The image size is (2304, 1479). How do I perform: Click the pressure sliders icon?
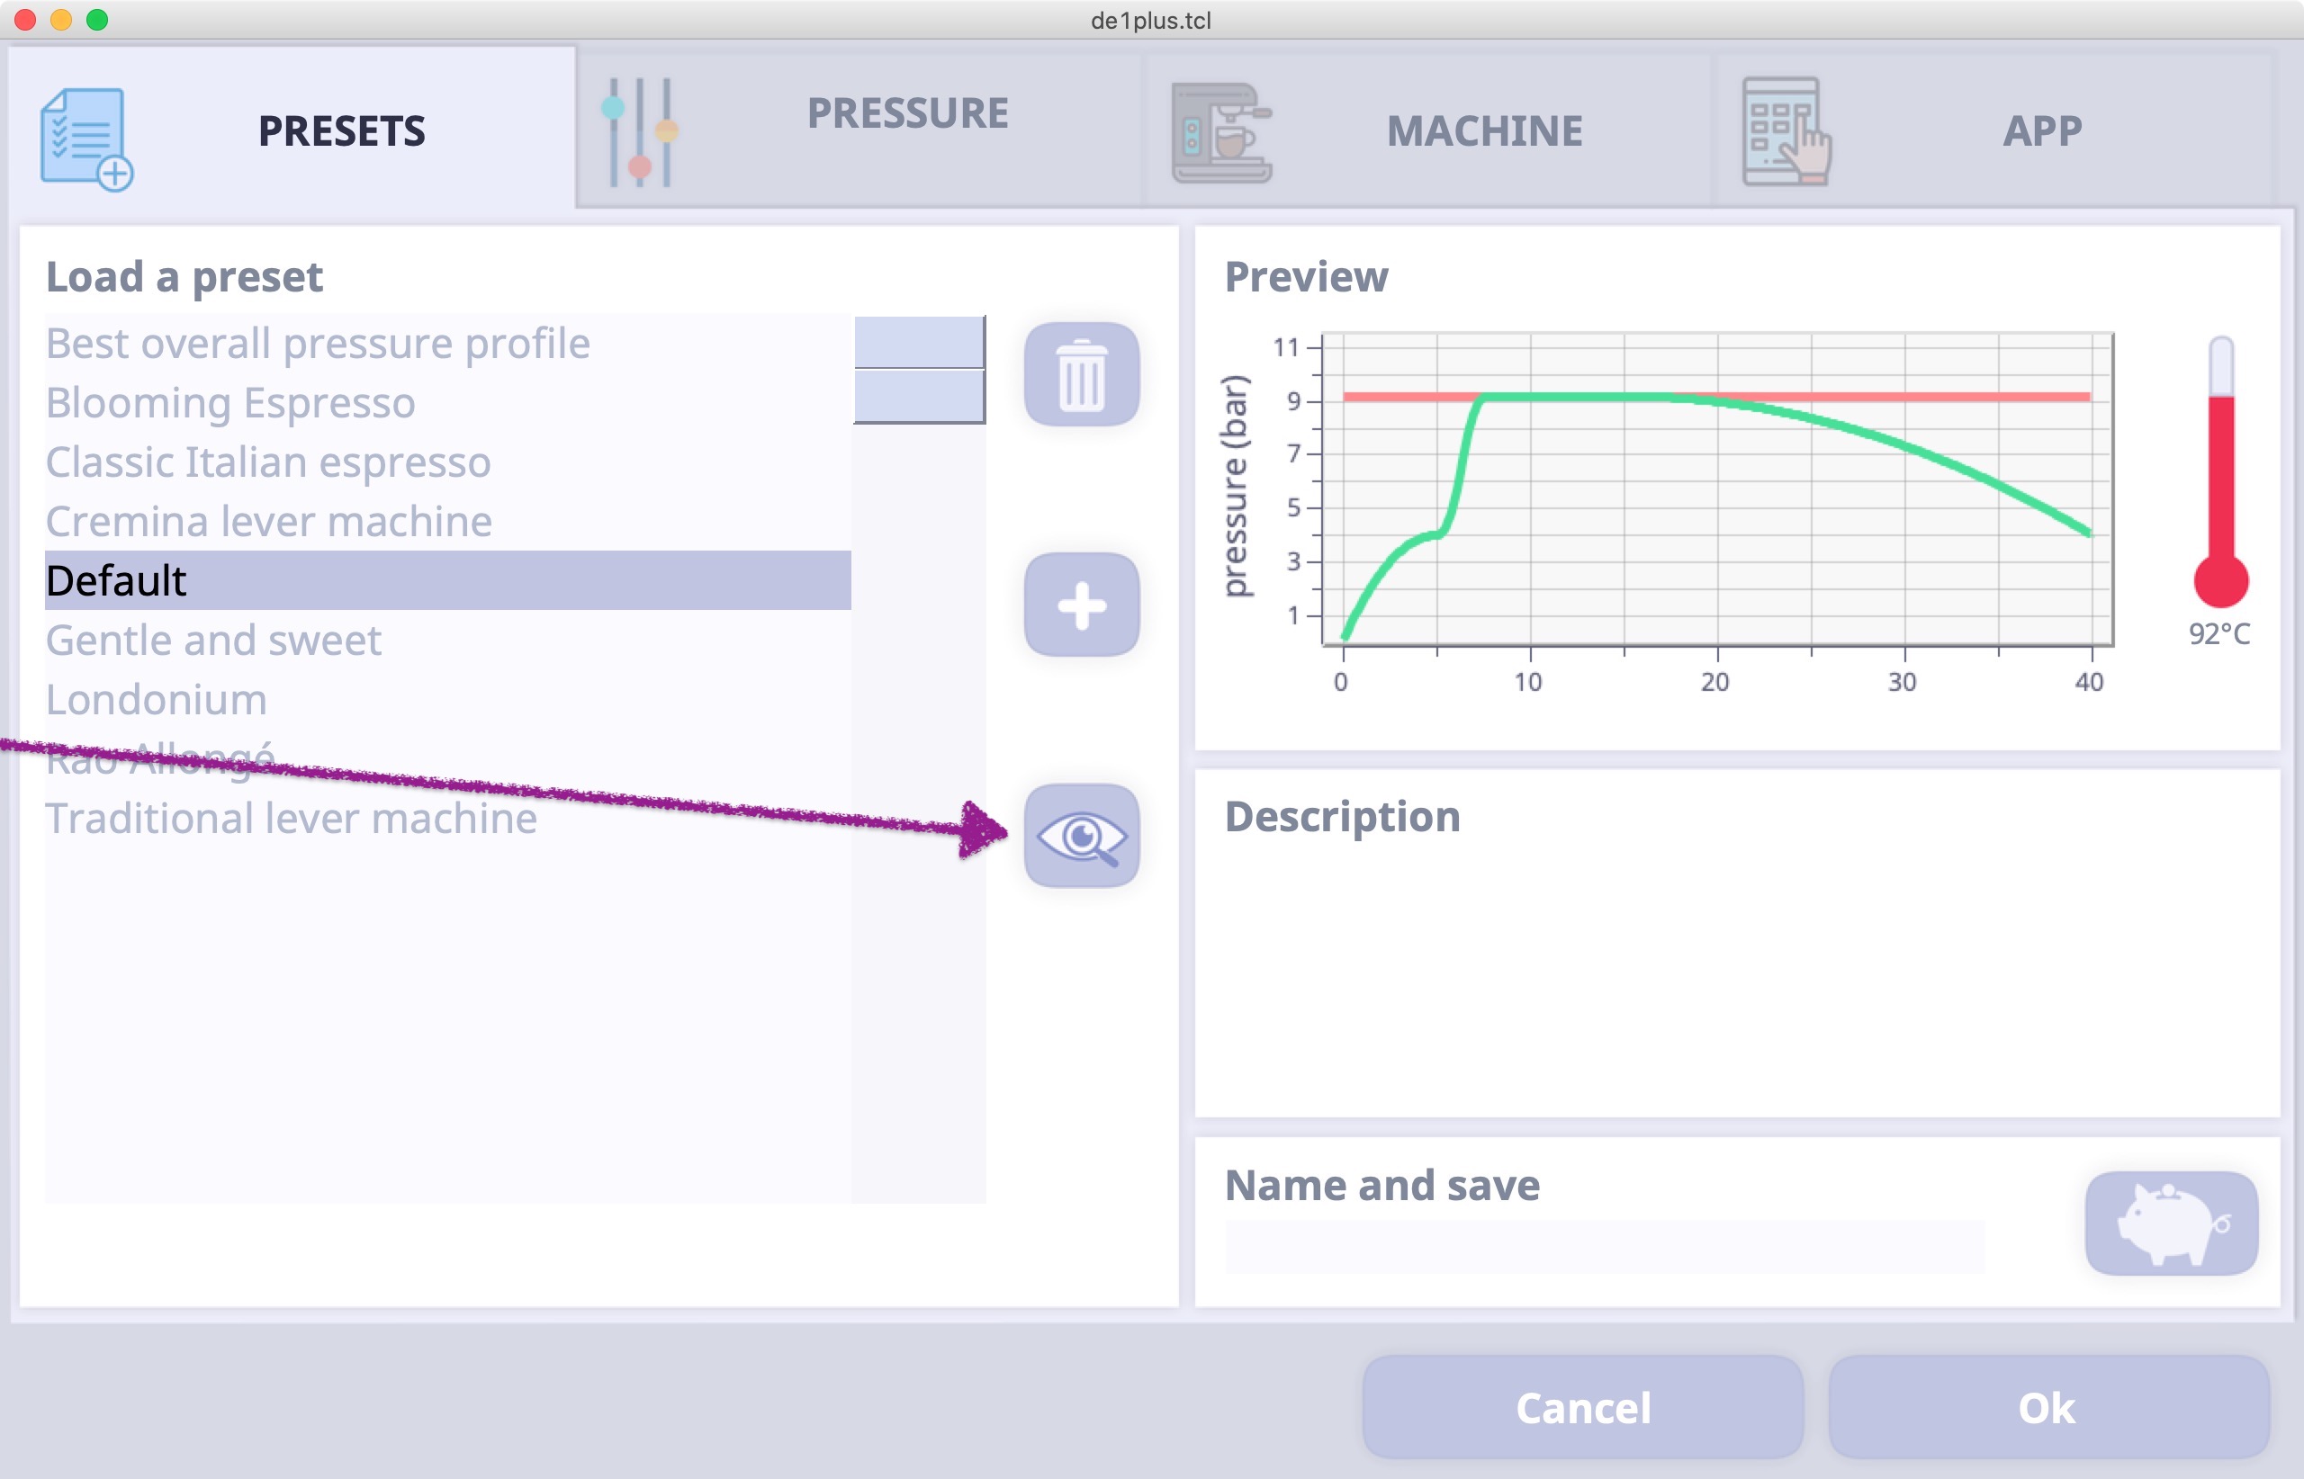point(640,132)
